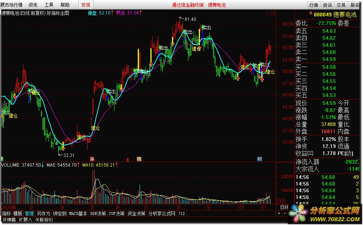Click the square window icon beside the diamond
This screenshot has height=225, width=363.
click(273, 13)
